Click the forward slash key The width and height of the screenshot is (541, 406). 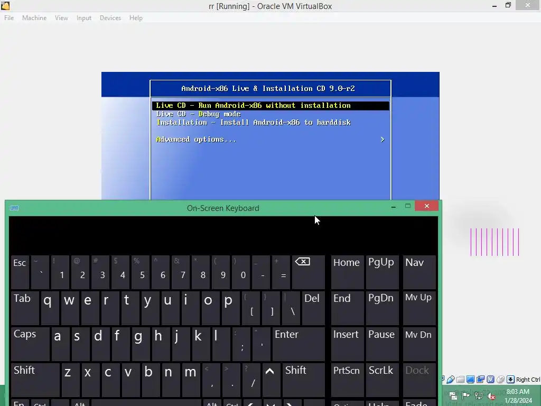click(251, 380)
